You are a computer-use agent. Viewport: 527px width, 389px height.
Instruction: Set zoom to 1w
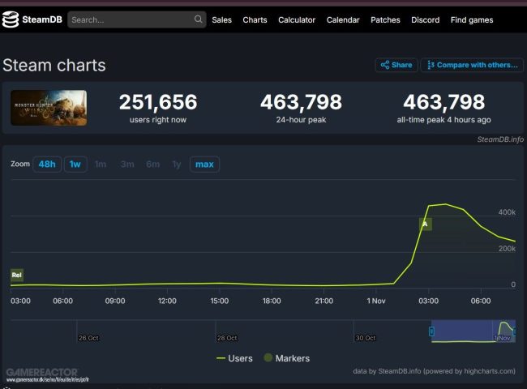point(75,165)
